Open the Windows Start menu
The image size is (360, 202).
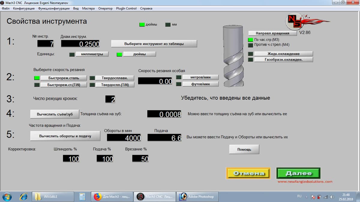click(x=7, y=197)
